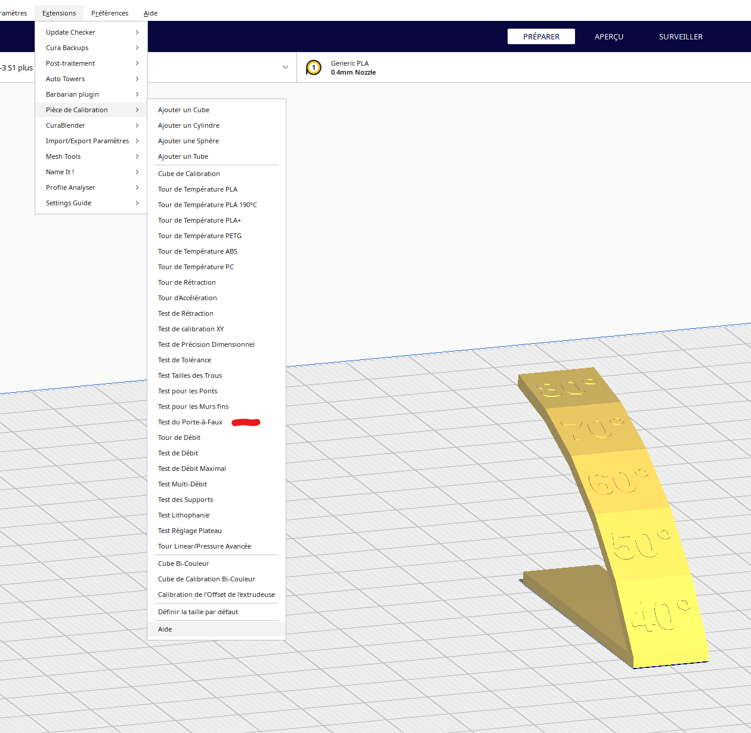Select Tour de Rétraction
The width and height of the screenshot is (751, 733).
click(x=217, y=282)
